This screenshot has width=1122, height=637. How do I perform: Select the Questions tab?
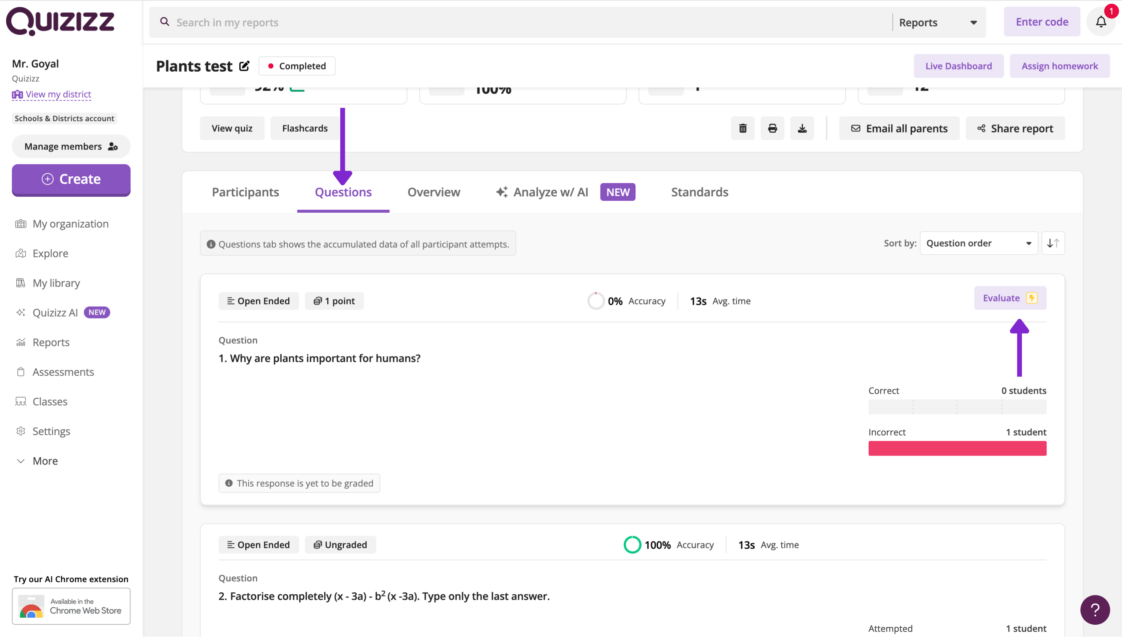(343, 192)
